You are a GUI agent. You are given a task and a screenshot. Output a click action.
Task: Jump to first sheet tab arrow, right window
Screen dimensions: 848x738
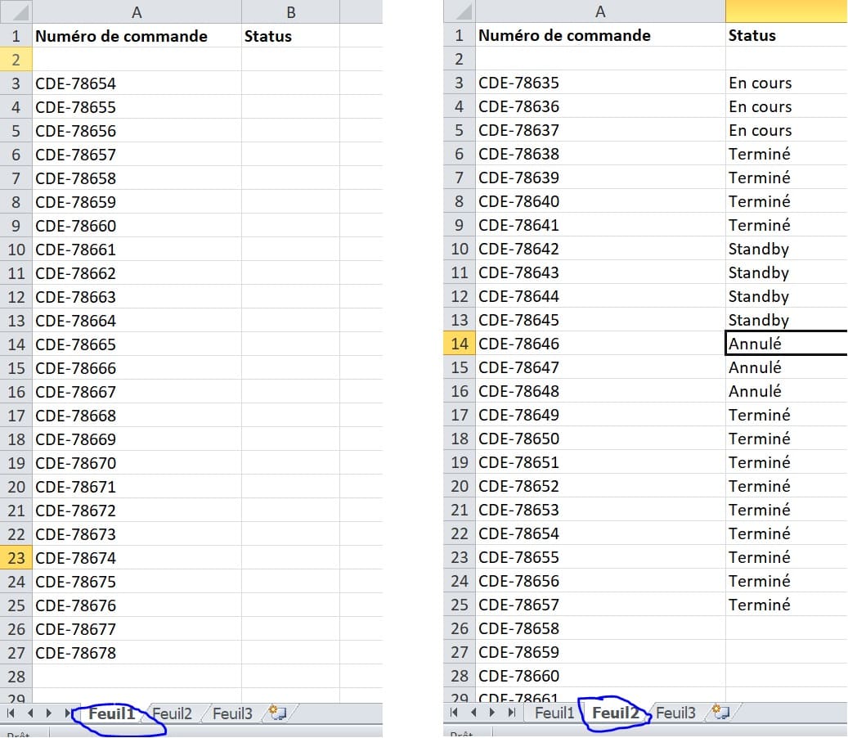[x=455, y=713]
